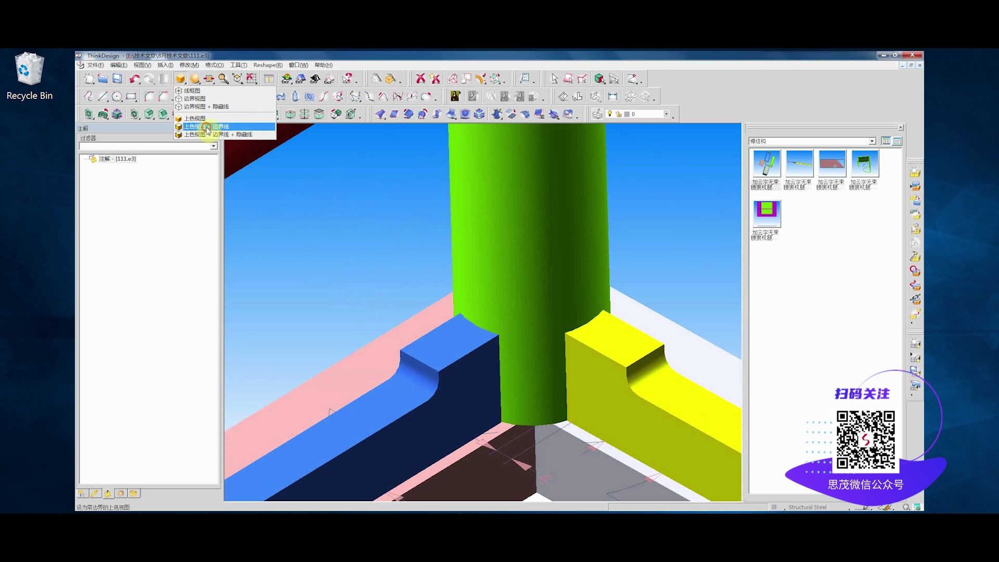Click the magnifier zoom icon

tap(224, 79)
